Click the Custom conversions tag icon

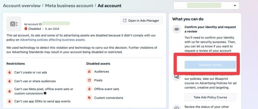89,98
